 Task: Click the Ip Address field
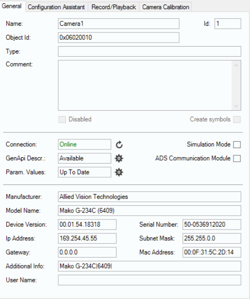(87, 238)
